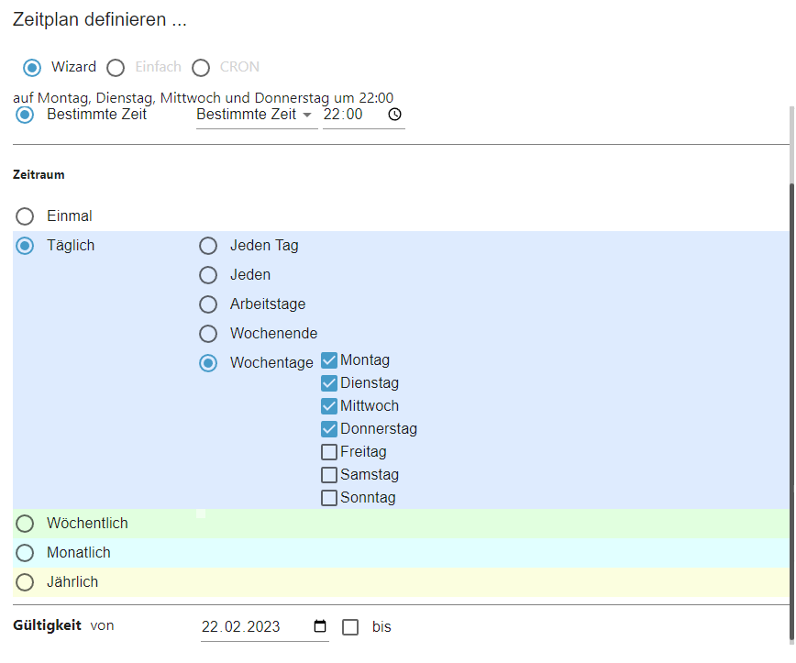Screen dimensions: 796x663
Task: Check the Sonntag checkbox
Action: click(x=329, y=498)
